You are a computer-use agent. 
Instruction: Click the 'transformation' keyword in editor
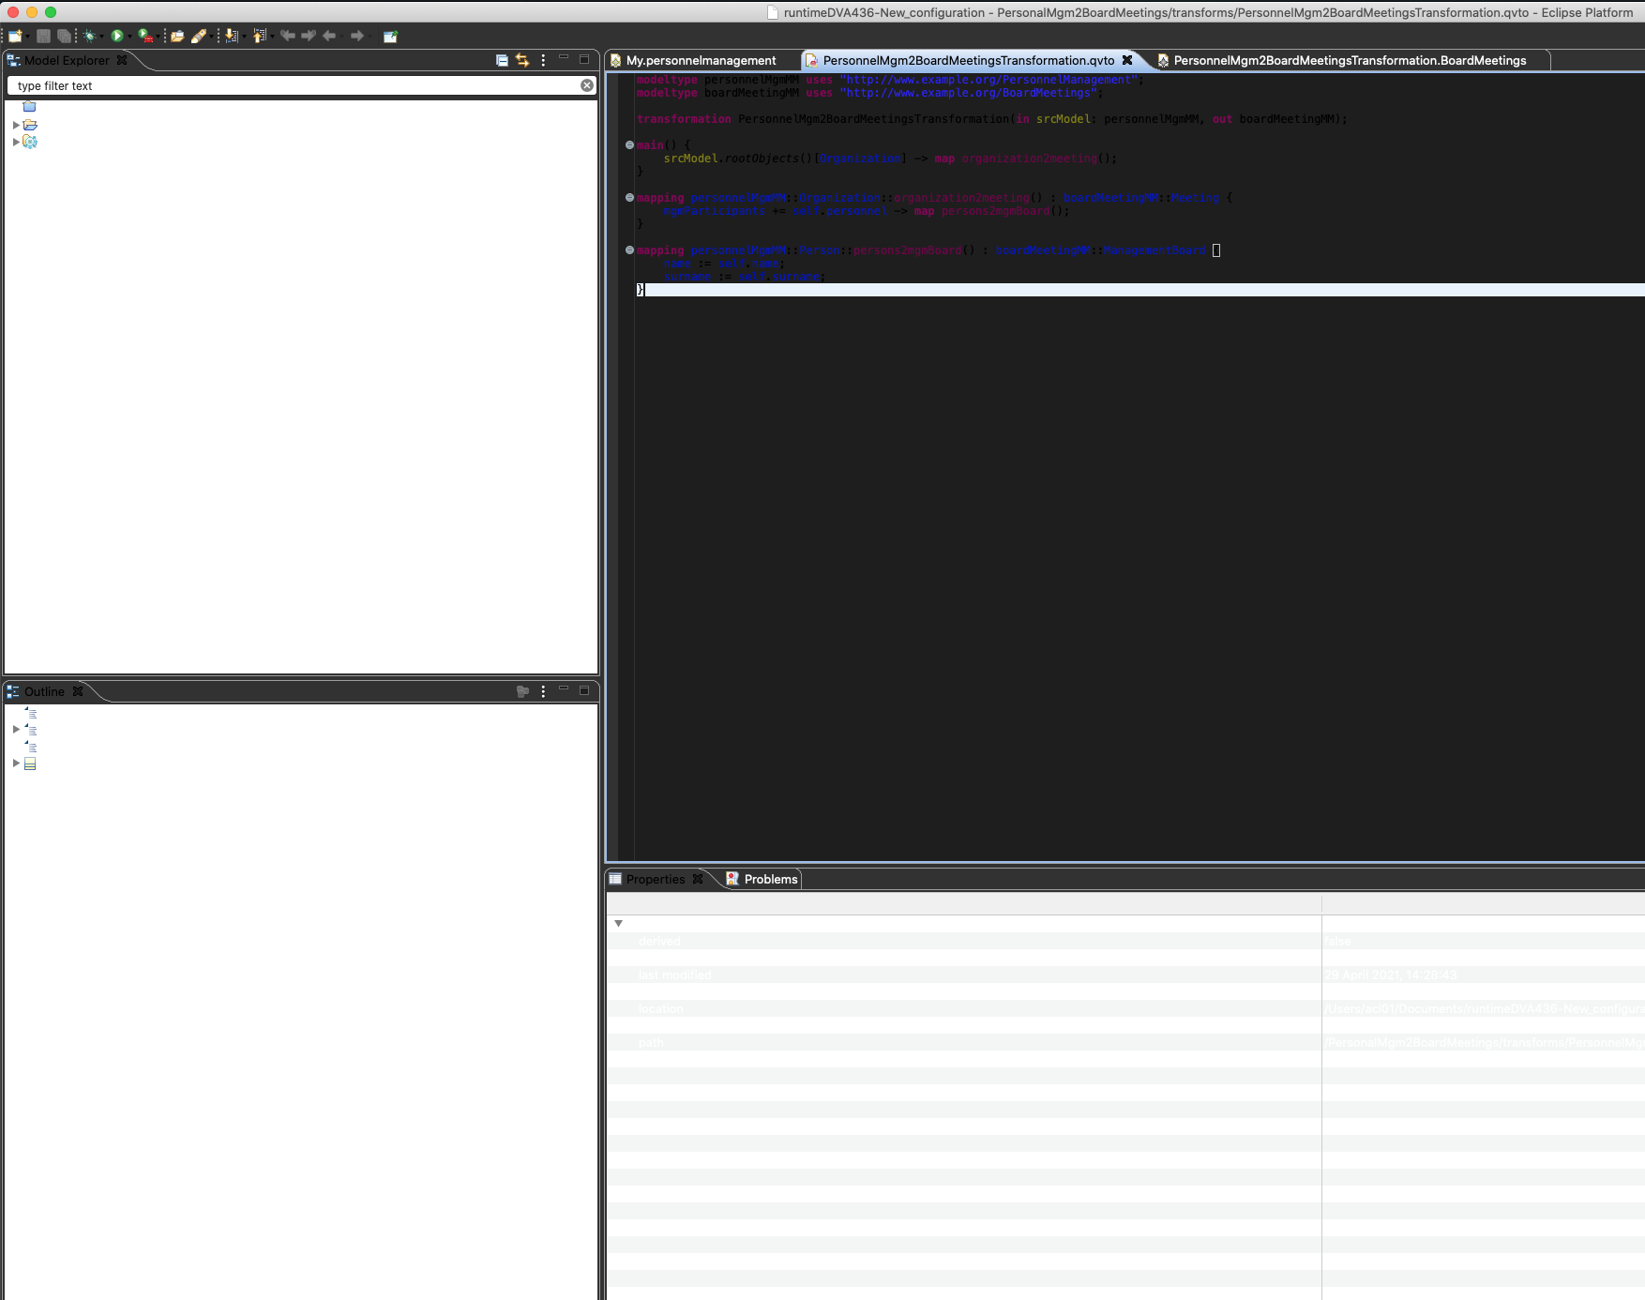[684, 119]
